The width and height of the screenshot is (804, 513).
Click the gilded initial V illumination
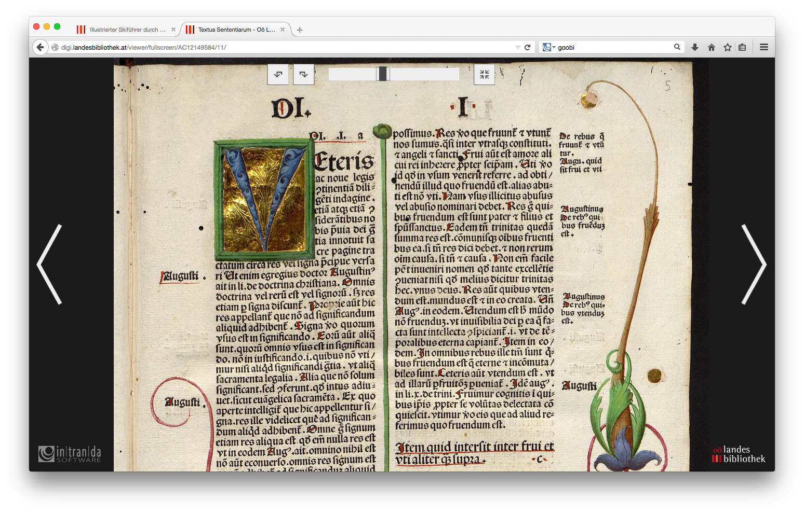(264, 199)
